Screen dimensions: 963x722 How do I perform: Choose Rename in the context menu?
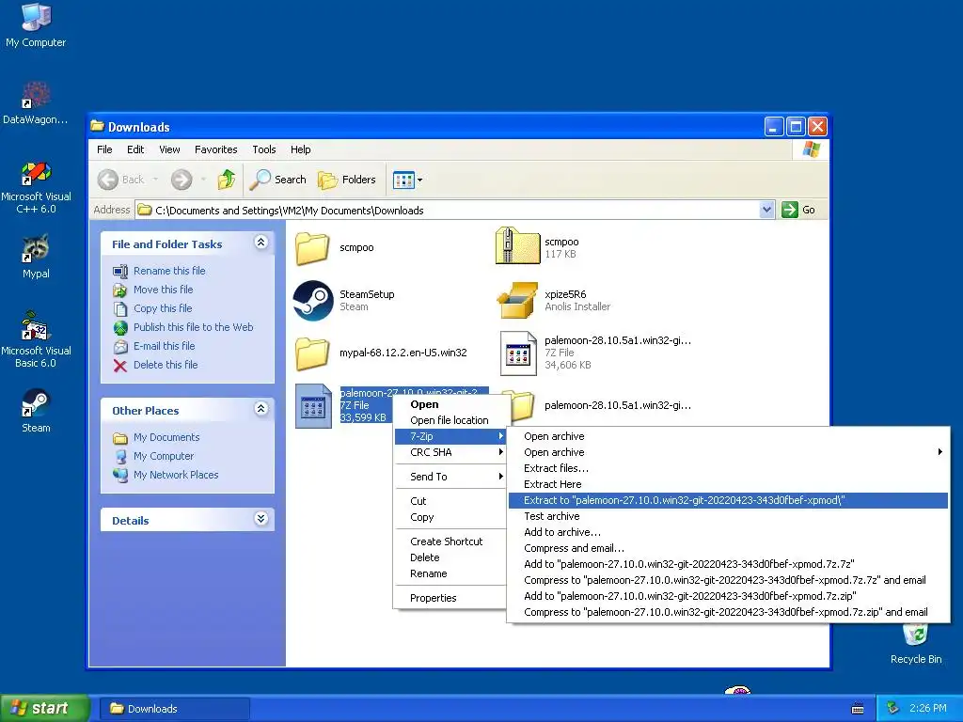(x=450, y=573)
